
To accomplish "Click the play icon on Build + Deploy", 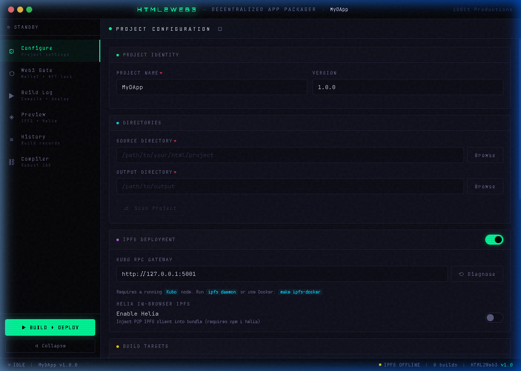I will point(24,328).
